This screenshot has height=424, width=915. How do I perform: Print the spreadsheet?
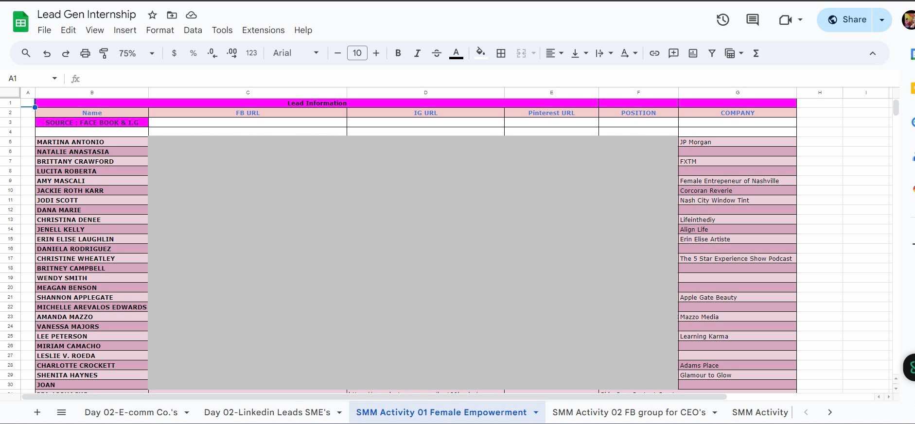coord(85,53)
